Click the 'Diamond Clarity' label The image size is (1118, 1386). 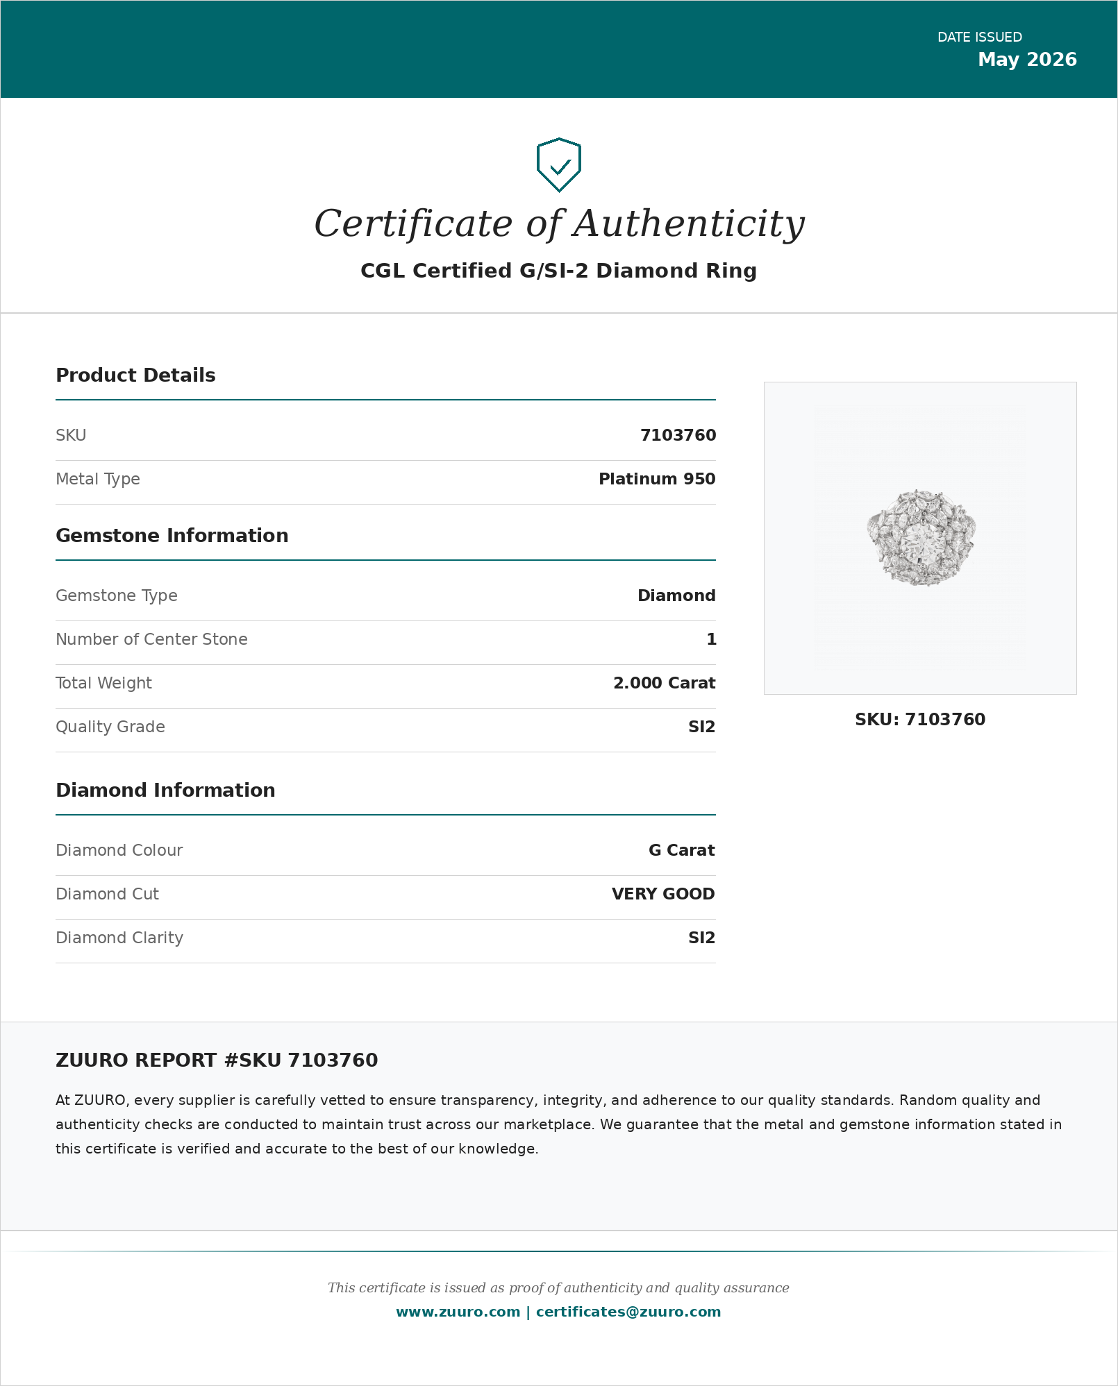[x=119, y=938]
